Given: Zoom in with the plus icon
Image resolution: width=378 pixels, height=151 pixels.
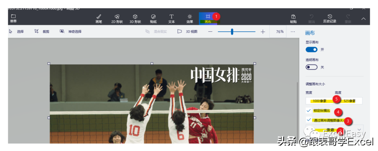Looking at the screenshot, I should [263, 31].
